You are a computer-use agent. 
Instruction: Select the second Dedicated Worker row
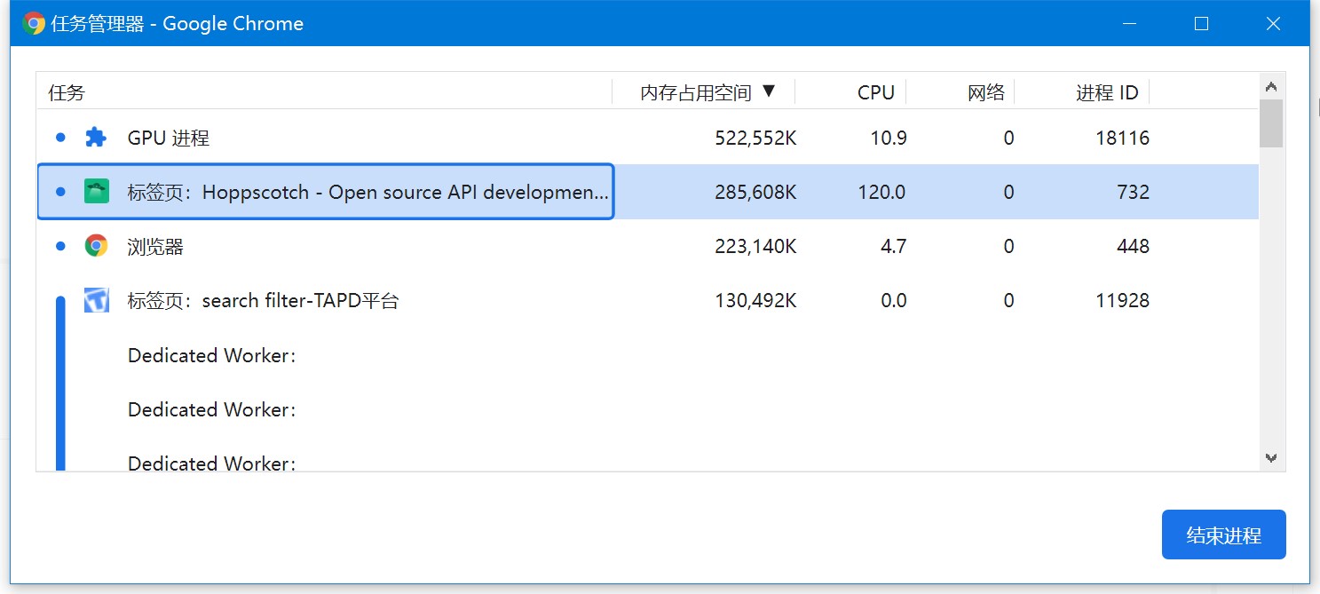(x=647, y=409)
